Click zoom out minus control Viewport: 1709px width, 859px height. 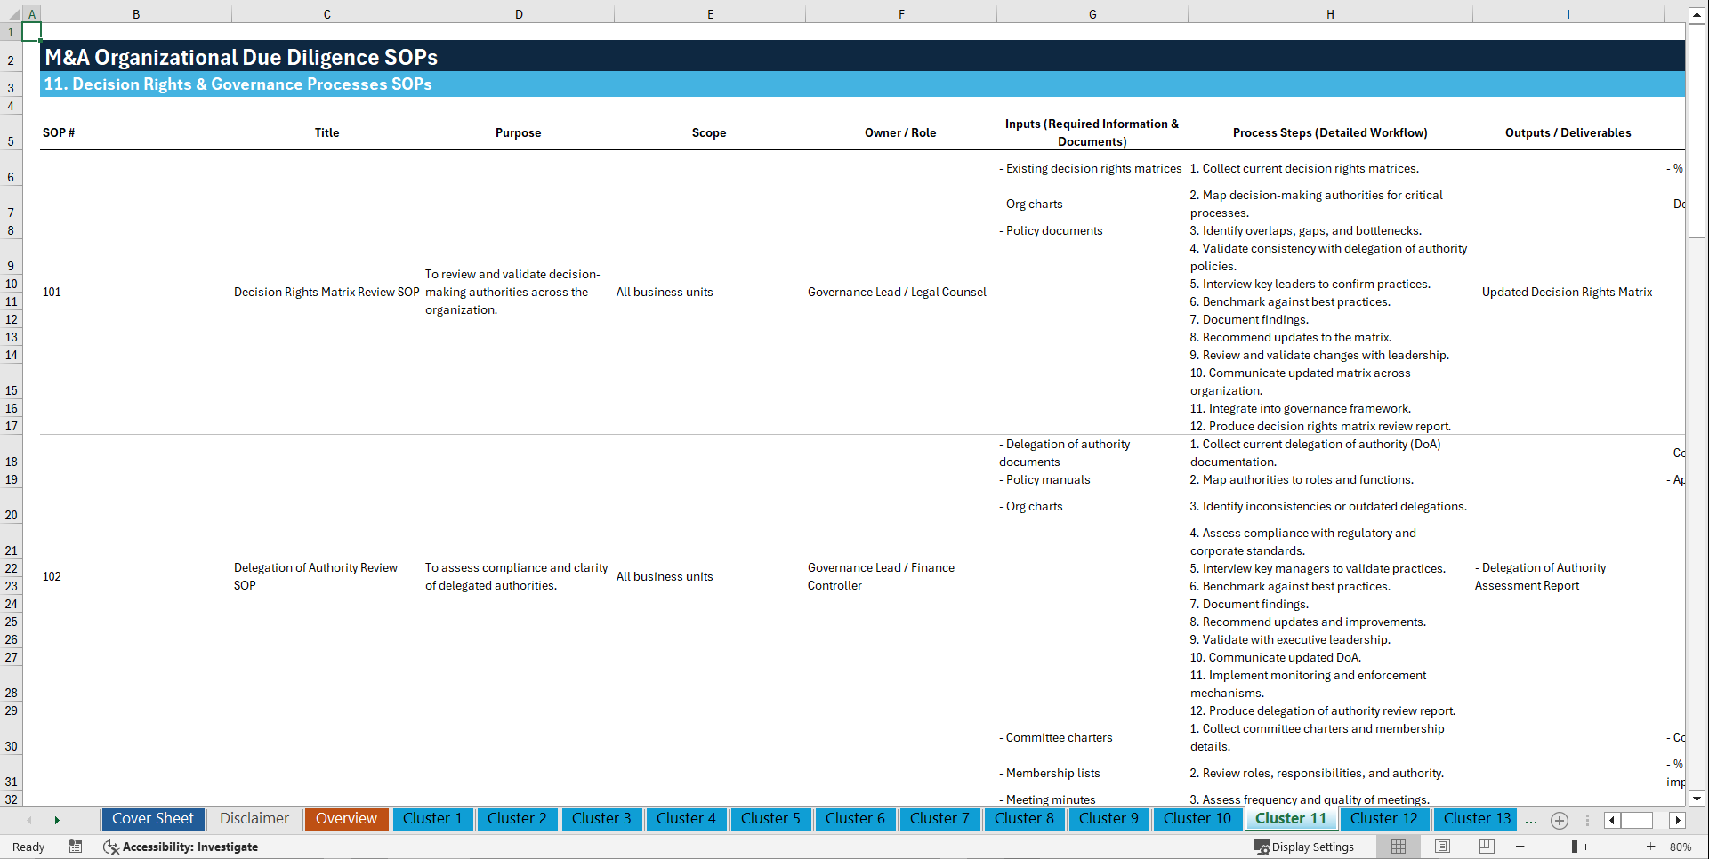[1520, 847]
